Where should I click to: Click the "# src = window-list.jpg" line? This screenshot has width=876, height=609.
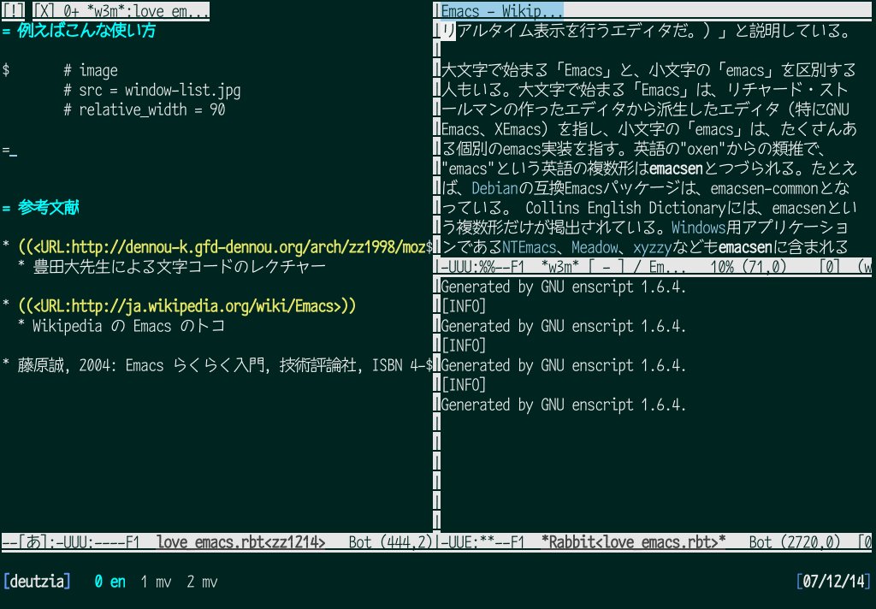(152, 90)
